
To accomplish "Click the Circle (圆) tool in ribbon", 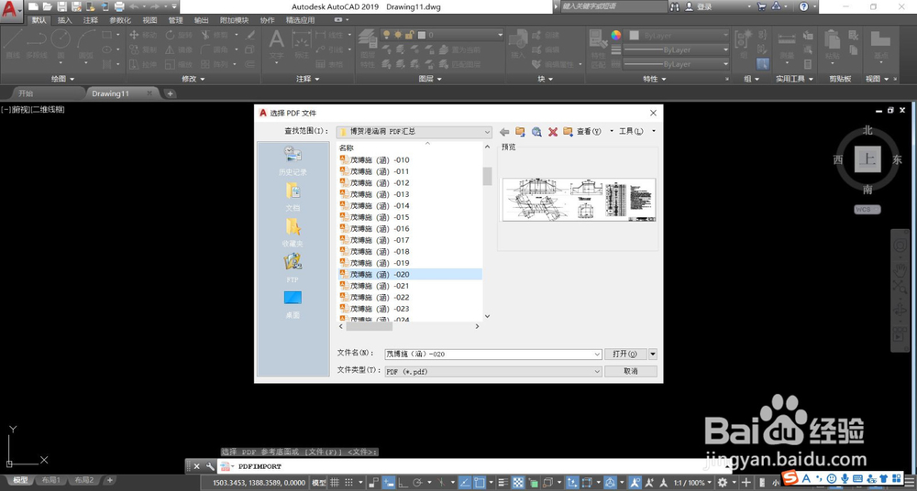I will coord(61,44).
